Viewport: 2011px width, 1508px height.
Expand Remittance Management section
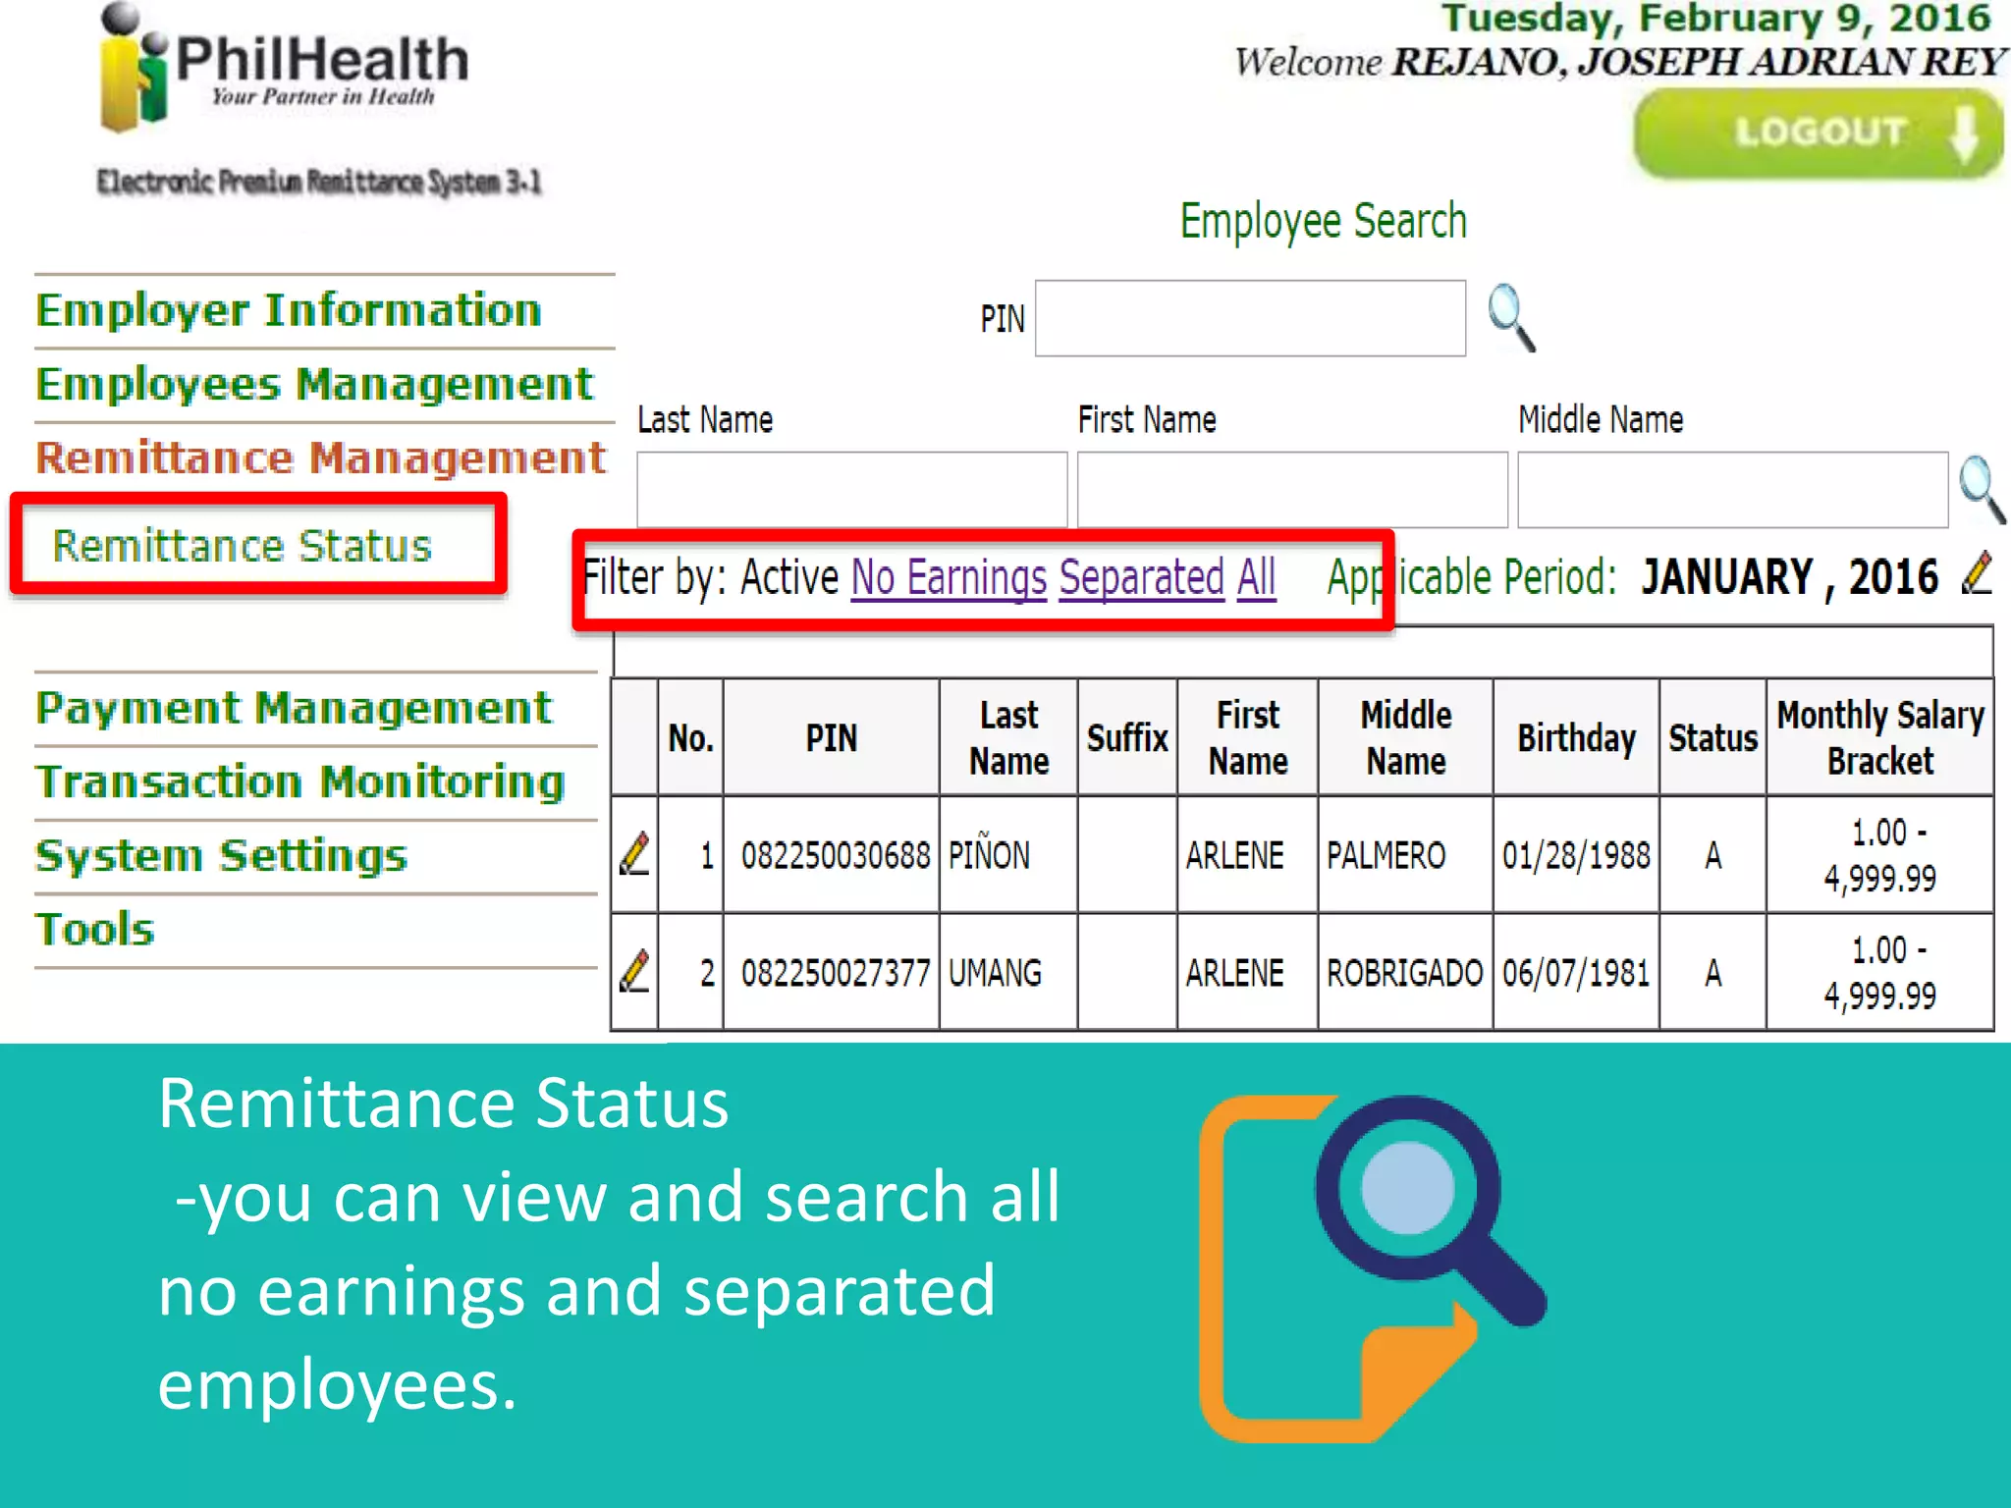point(320,458)
